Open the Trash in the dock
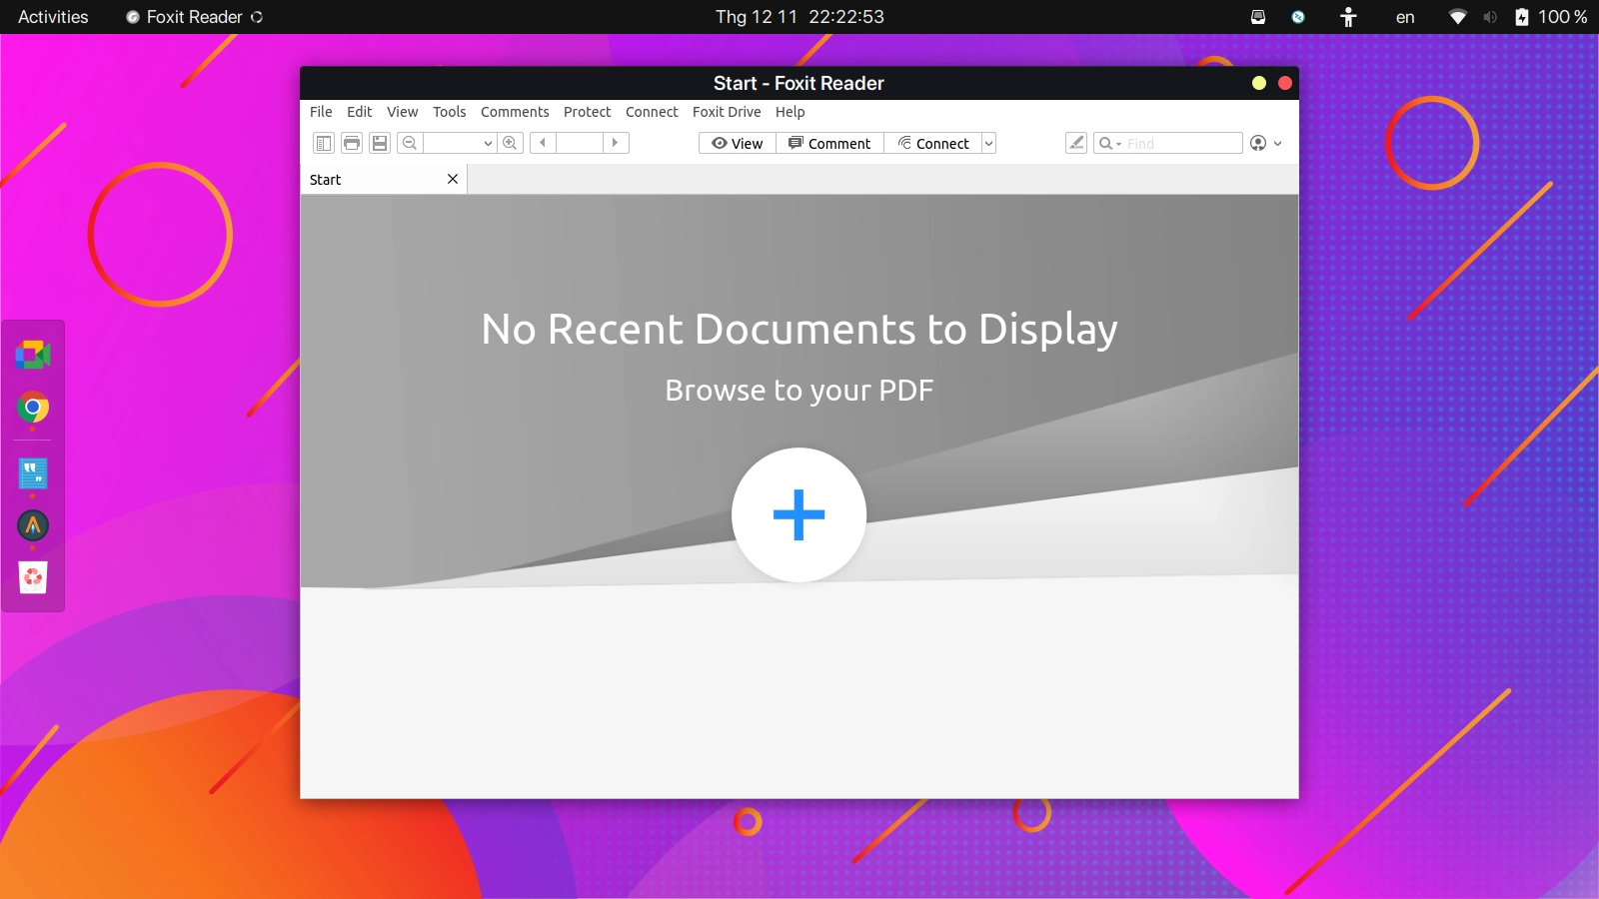Screen dimensions: 1599x899 33,577
